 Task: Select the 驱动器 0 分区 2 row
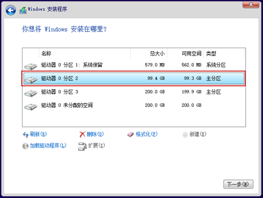pos(134,79)
